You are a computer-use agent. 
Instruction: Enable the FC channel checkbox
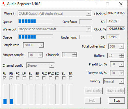point(17,78)
